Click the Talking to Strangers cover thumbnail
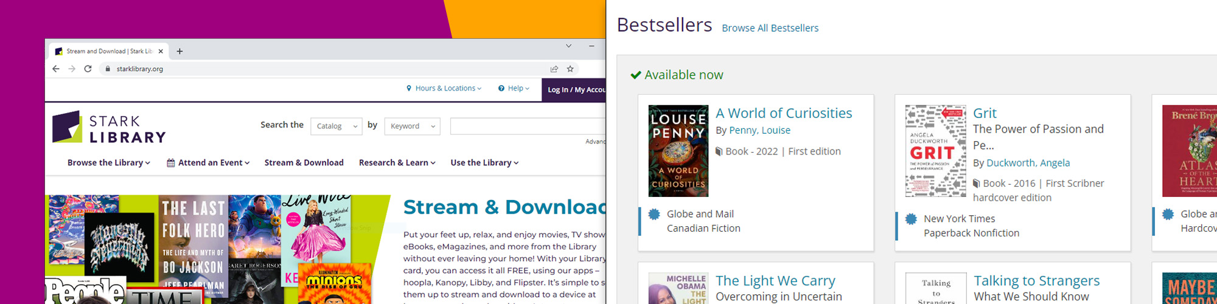This screenshot has height=304, width=1217. pos(936,288)
